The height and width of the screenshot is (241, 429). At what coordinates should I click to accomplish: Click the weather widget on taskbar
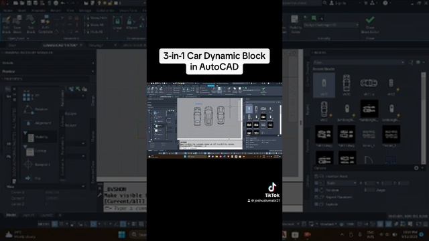[x=21, y=234]
